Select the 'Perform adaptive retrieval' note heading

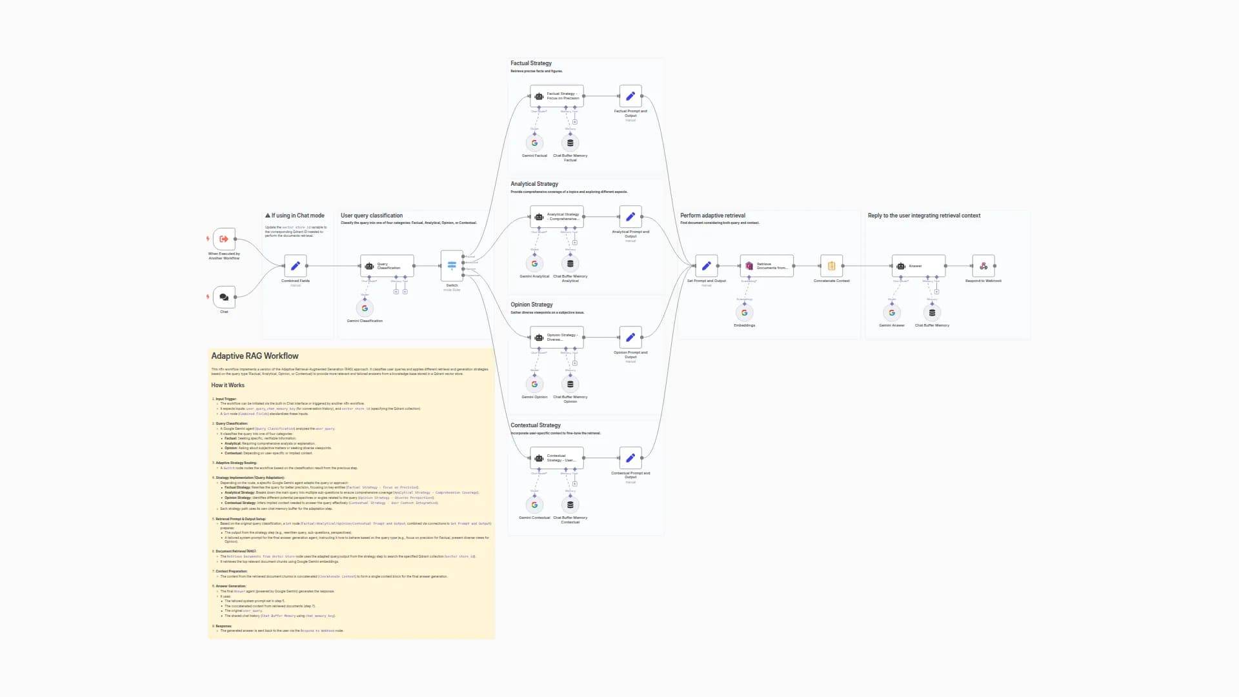tap(712, 216)
